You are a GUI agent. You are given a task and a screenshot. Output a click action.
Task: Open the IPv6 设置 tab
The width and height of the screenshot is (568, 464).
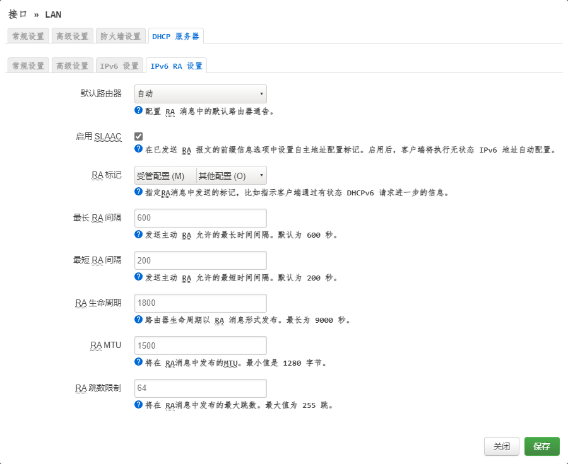[x=119, y=64]
